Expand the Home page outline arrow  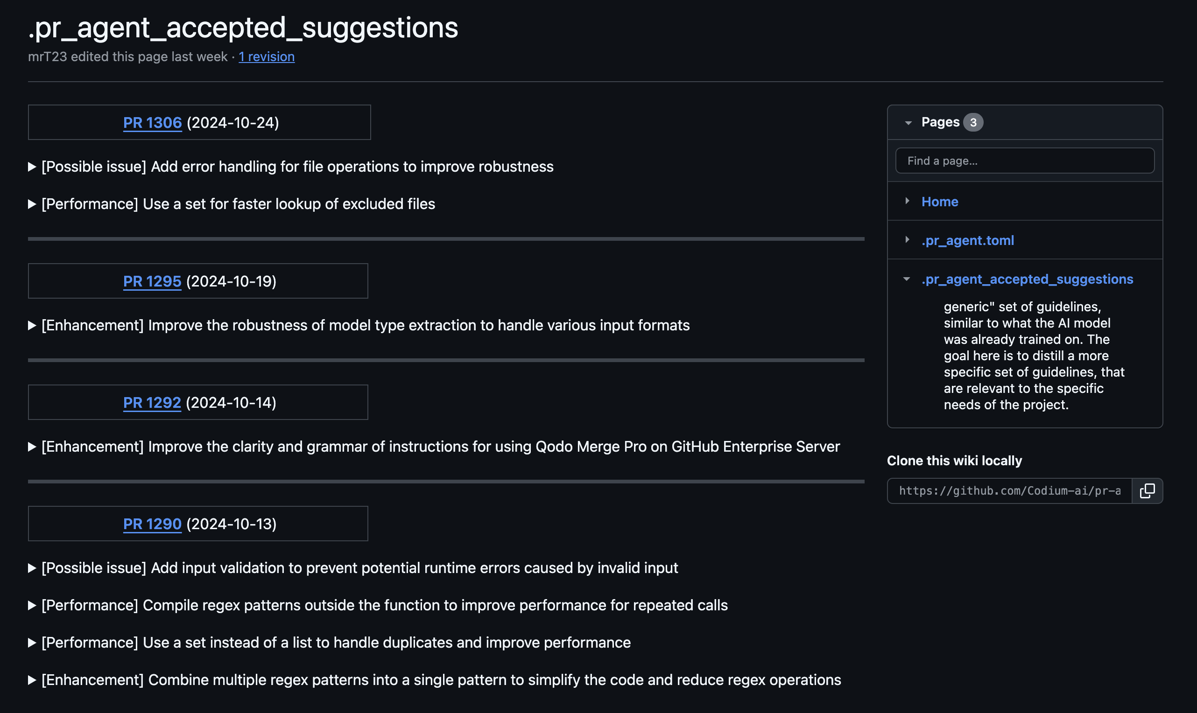point(907,201)
